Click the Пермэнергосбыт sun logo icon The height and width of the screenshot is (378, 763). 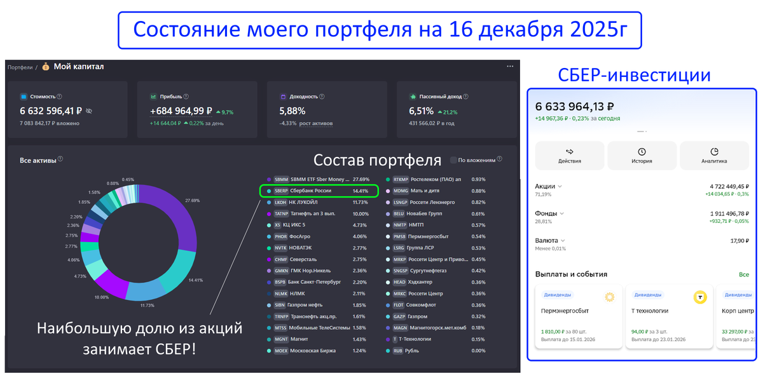[x=610, y=297]
